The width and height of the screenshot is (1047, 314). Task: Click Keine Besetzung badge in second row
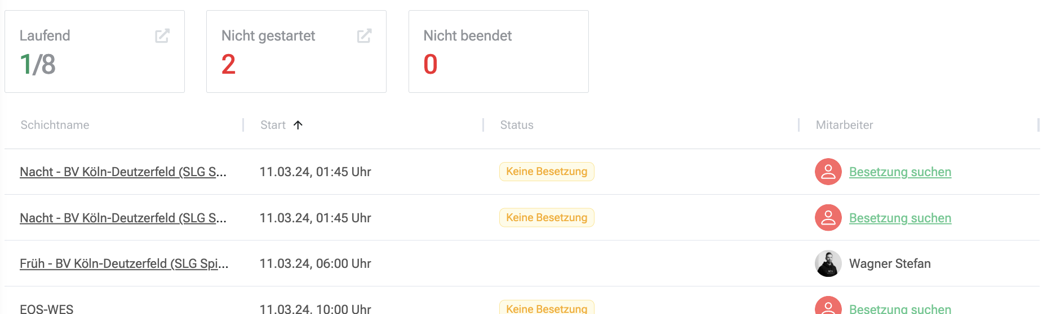[547, 218]
